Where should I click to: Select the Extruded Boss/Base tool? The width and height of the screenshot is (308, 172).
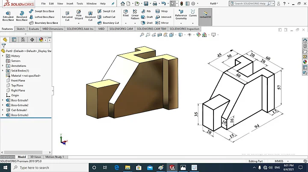pos(8,16)
